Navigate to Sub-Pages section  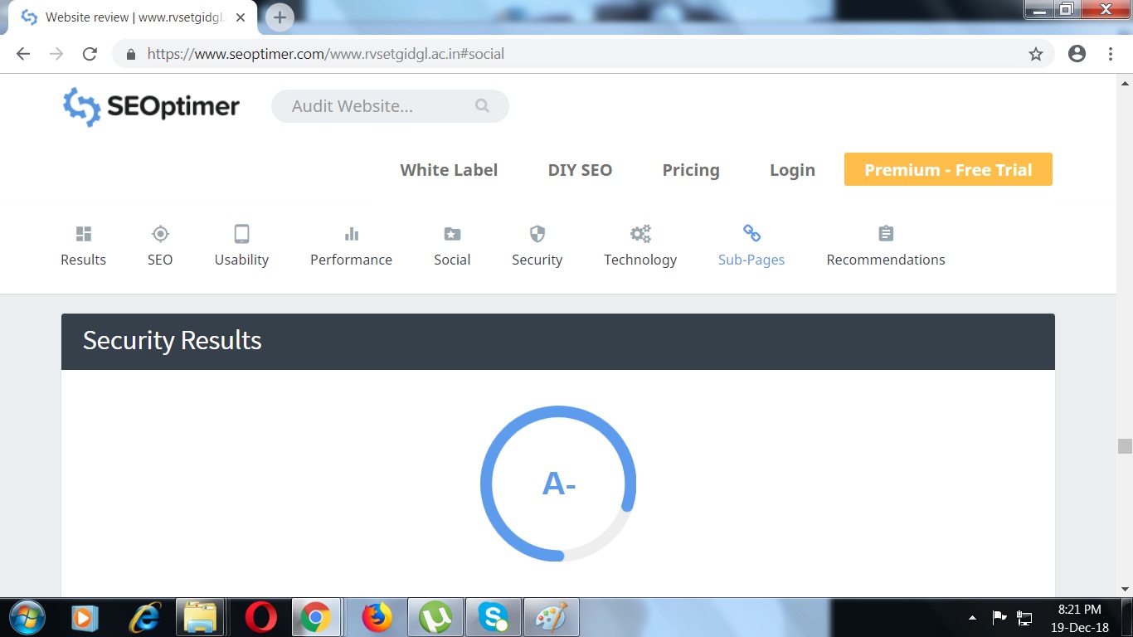pos(751,246)
